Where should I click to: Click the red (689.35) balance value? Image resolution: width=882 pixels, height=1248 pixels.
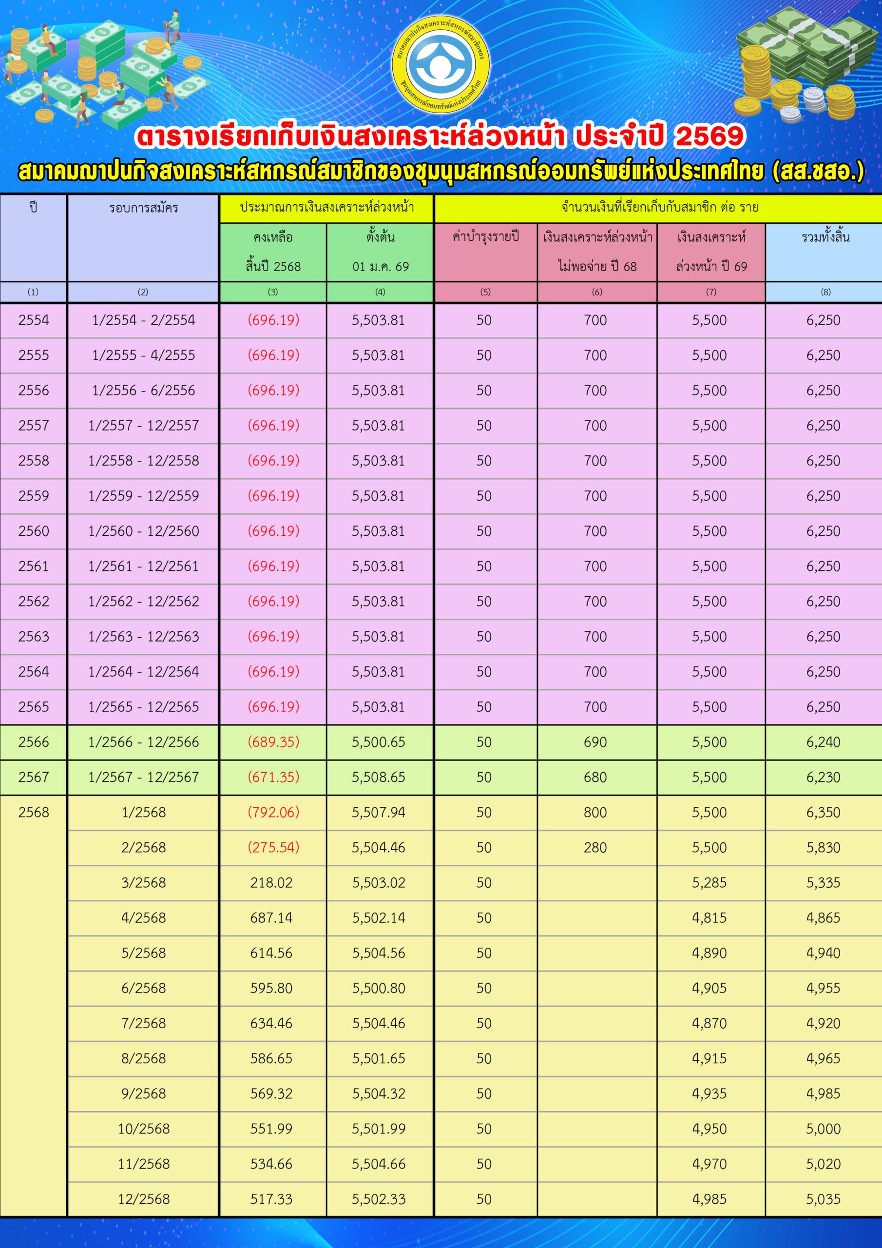pyautogui.click(x=273, y=742)
